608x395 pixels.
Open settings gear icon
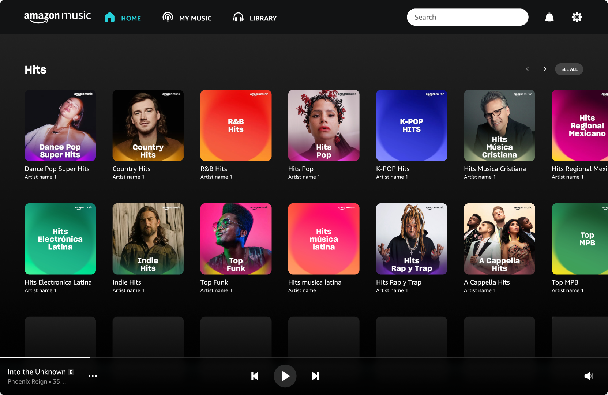[x=577, y=17]
